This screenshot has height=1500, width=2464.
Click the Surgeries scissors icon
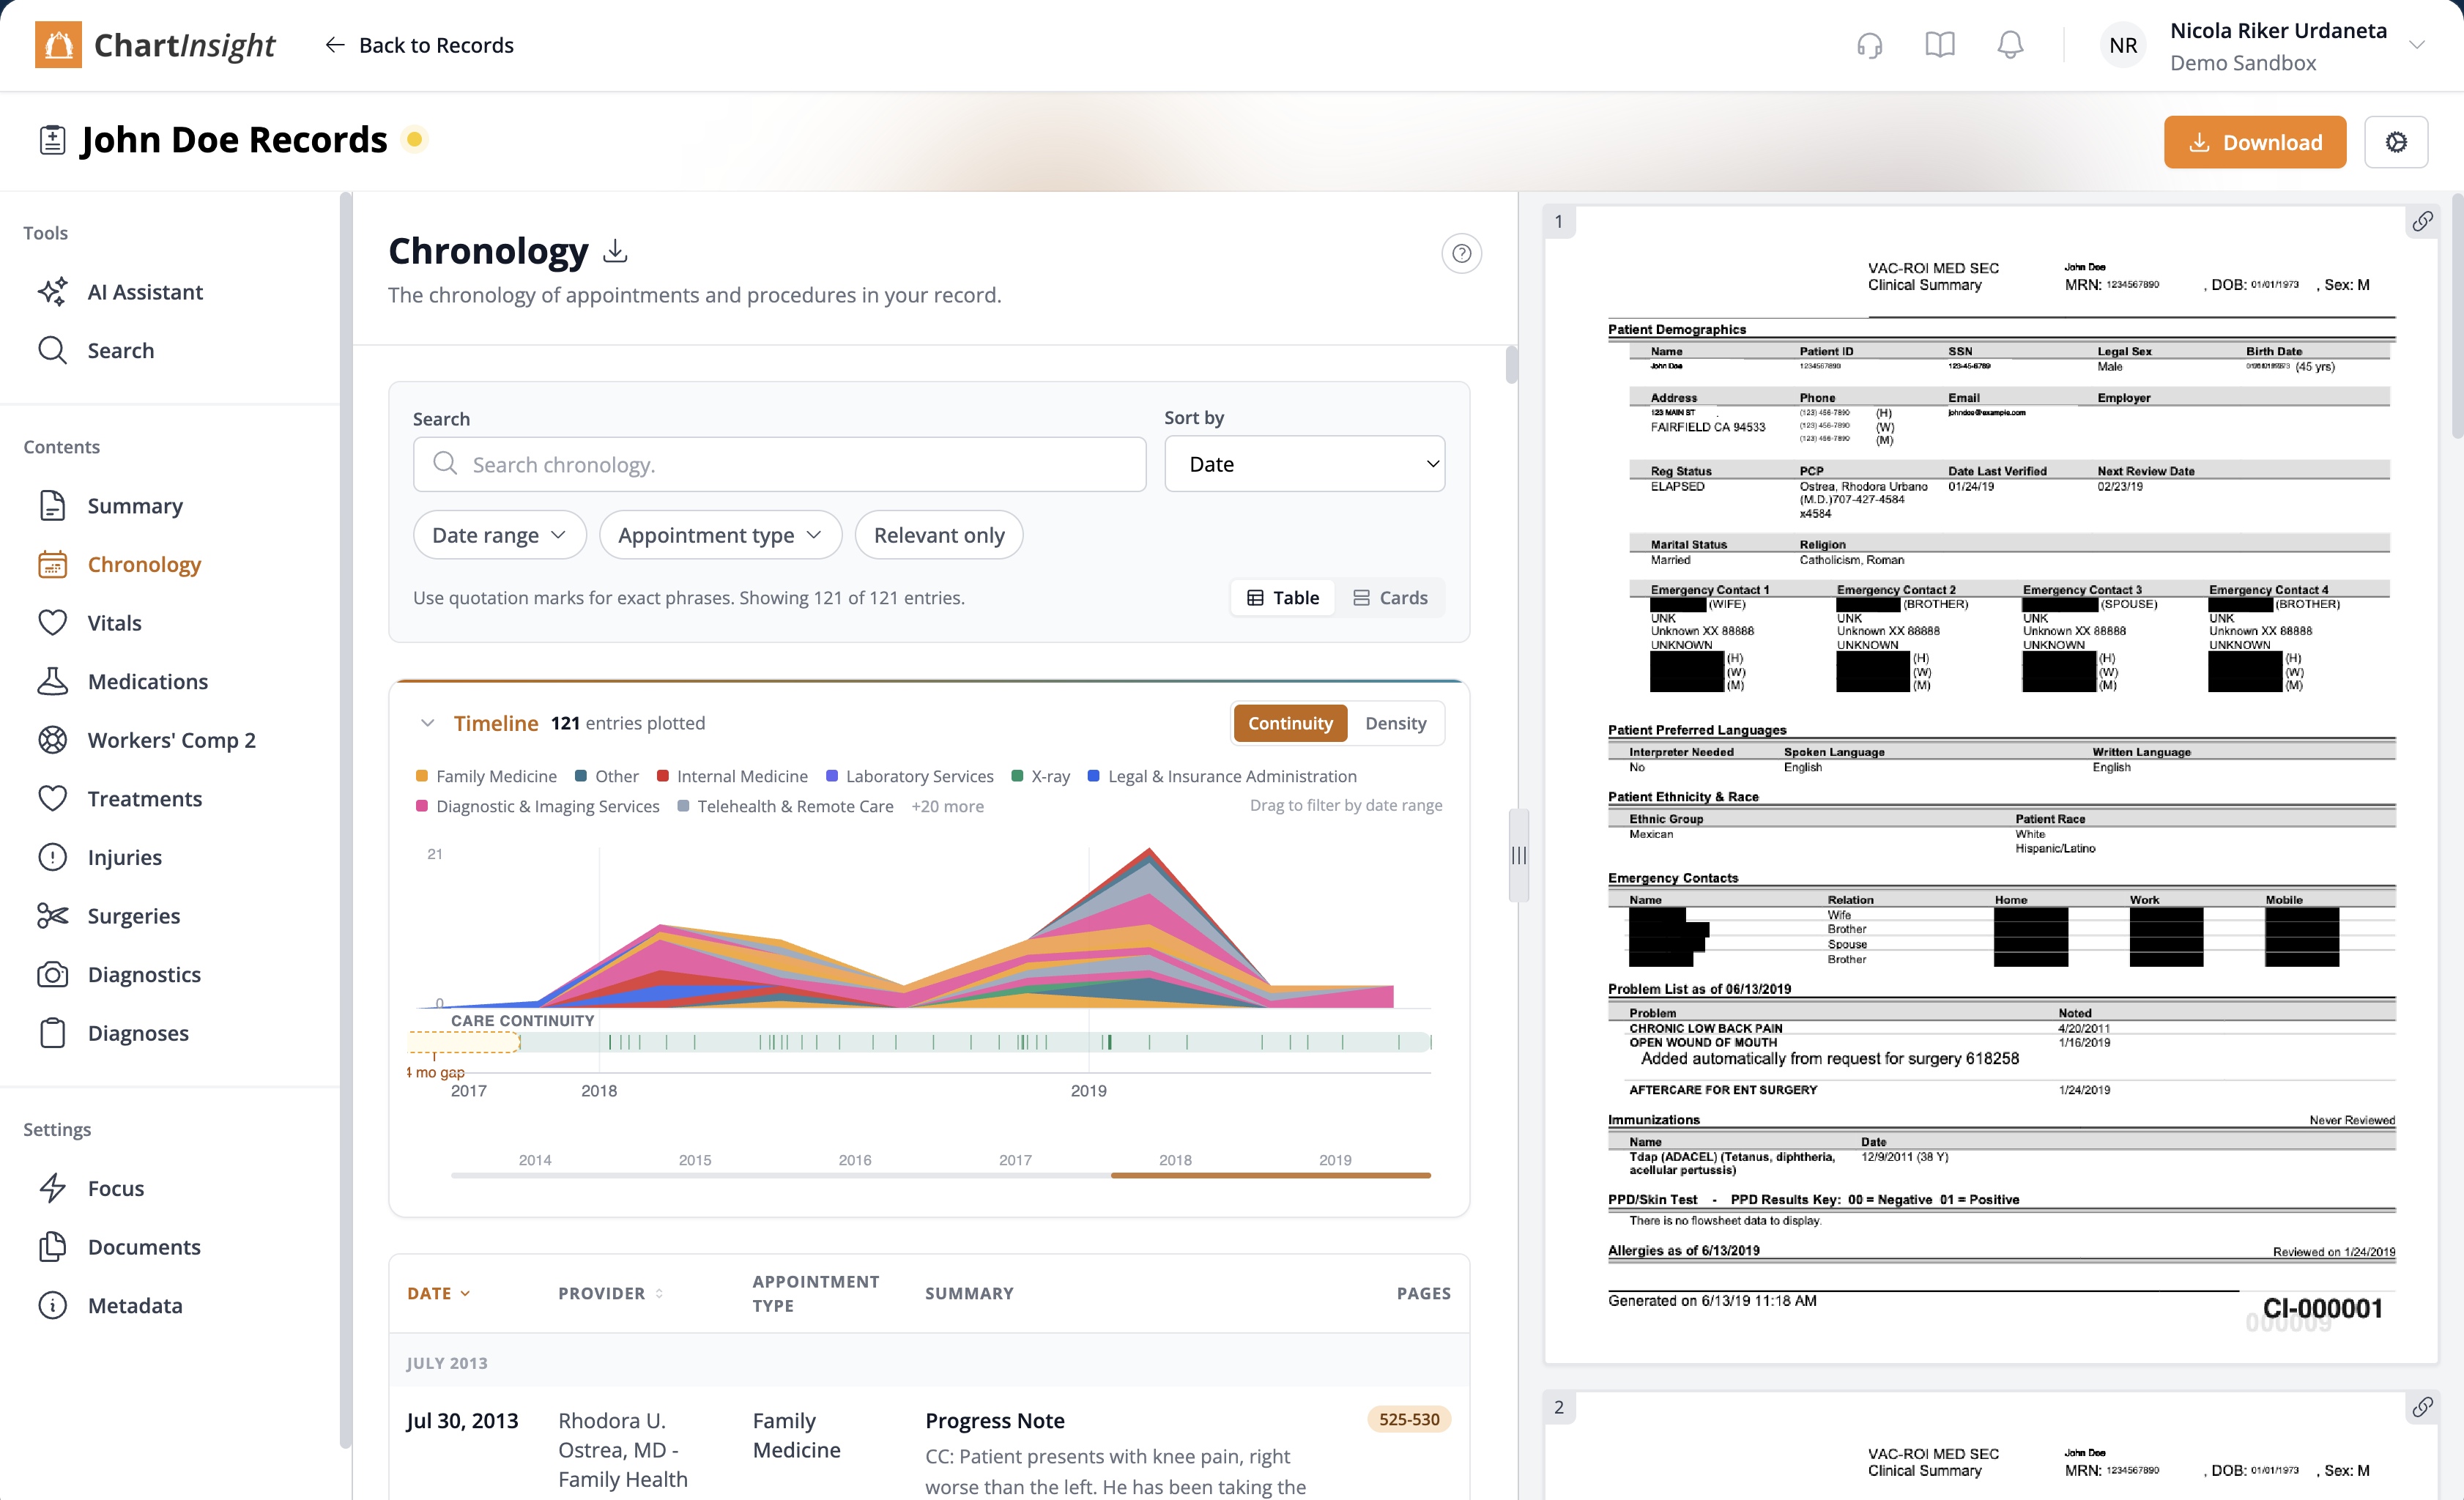pos(52,915)
